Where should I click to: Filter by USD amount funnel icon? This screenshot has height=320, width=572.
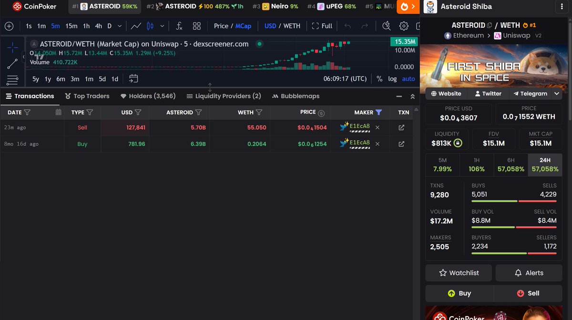[x=138, y=113]
